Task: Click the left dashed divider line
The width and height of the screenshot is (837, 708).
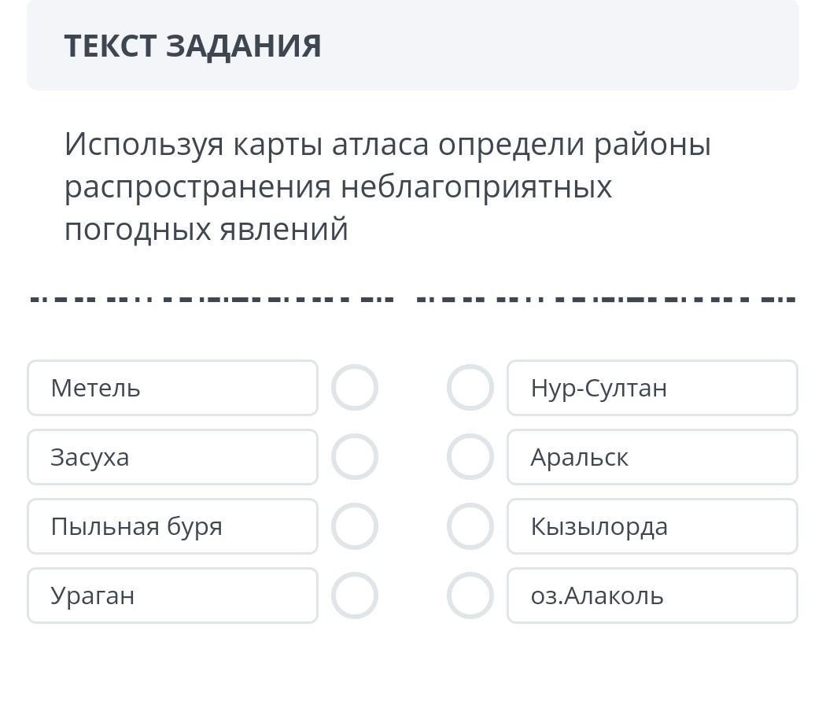Action: [211, 299]
